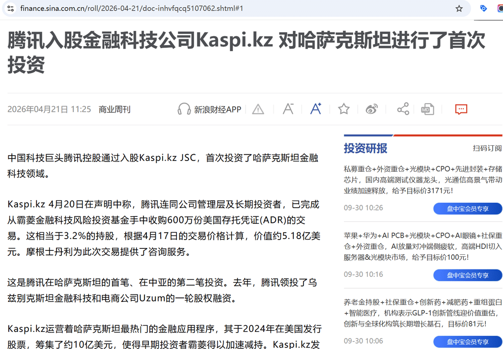This screenshot has width=503, height=349.
Task: Click paragraph starting 这是腾讯在哈萨克斯坦的首笔
Action: click(162, 291)
